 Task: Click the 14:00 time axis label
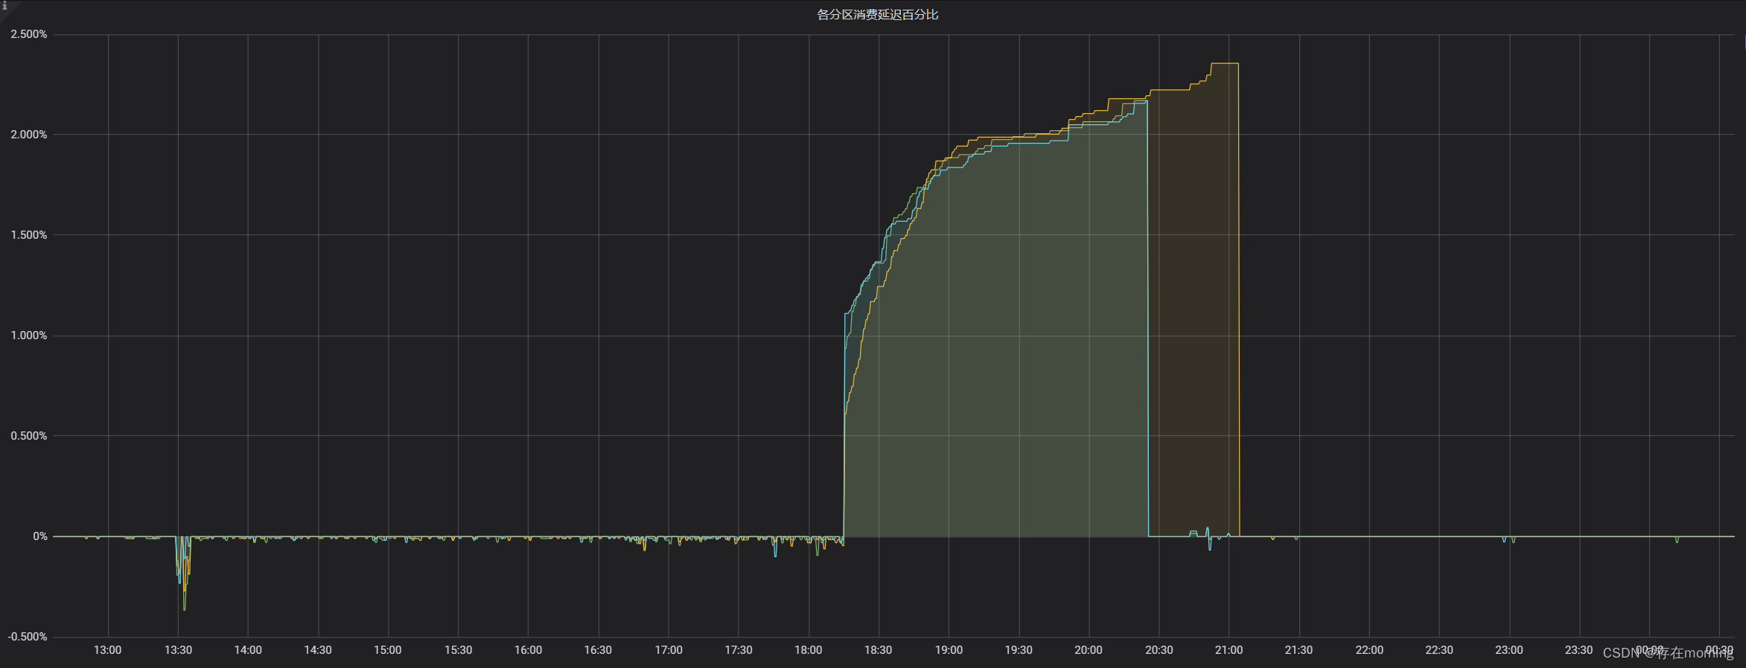248,650
